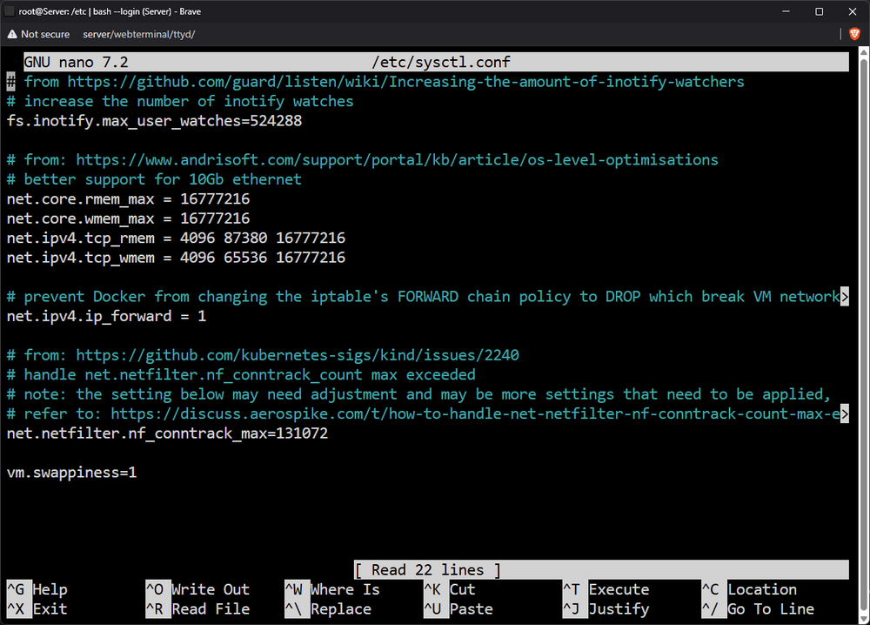
Task: Click the 'better support for 10Gb ethernet' comment
Action: tap(154, 180)
